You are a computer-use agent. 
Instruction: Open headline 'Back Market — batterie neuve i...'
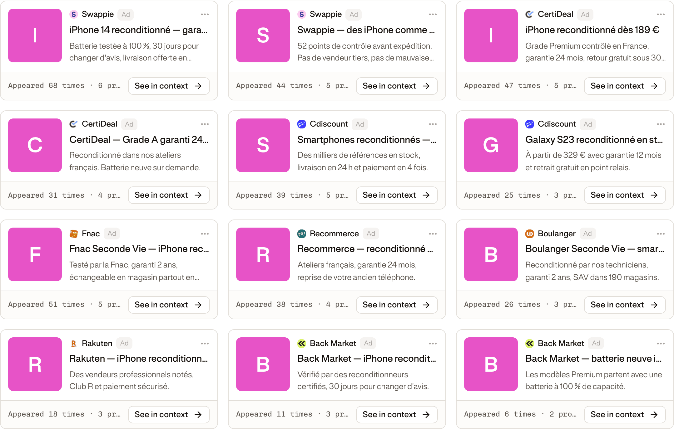tap(593, 359)
